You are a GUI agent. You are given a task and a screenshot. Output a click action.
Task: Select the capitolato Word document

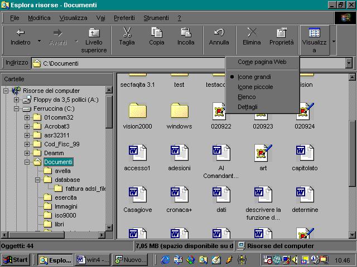pyautogui.click(x=305, y=152)
